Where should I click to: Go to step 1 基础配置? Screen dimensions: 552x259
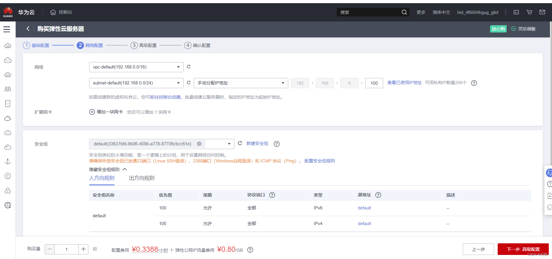[36, 45]
